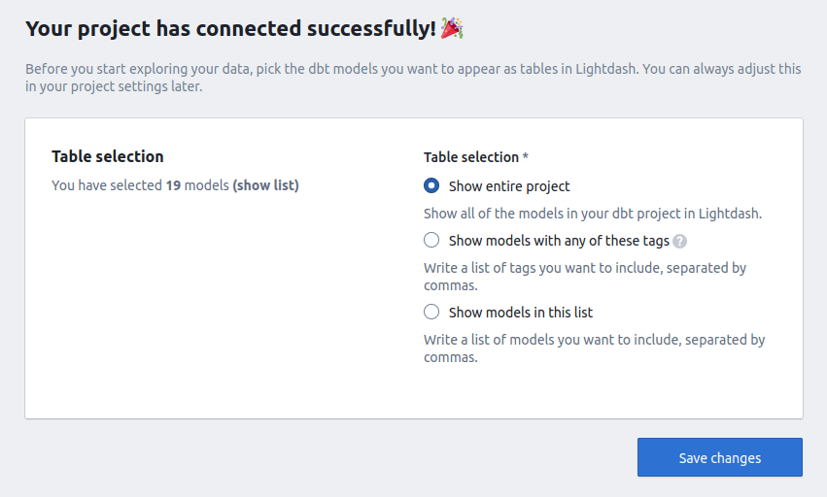Click the Show all of the models helper text
827x497 pixels.
pos(593,214)
